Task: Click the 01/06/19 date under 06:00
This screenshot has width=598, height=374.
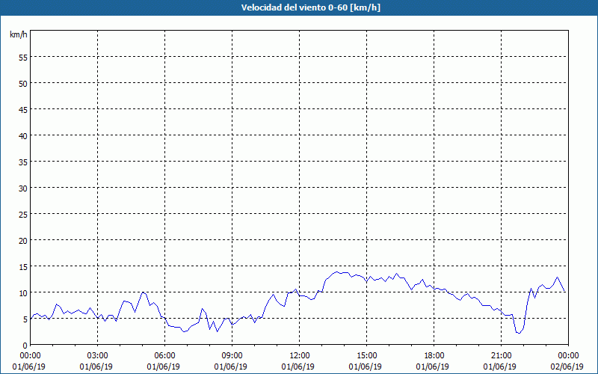Action: pos(164,367)
